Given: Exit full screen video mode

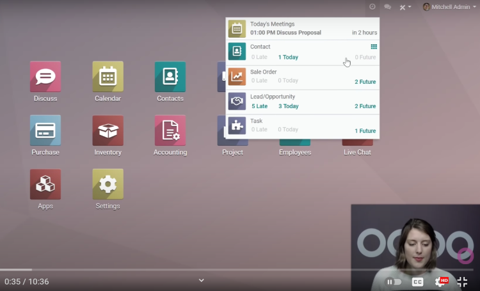Looking at the screenshot, I should coord(462,282).
